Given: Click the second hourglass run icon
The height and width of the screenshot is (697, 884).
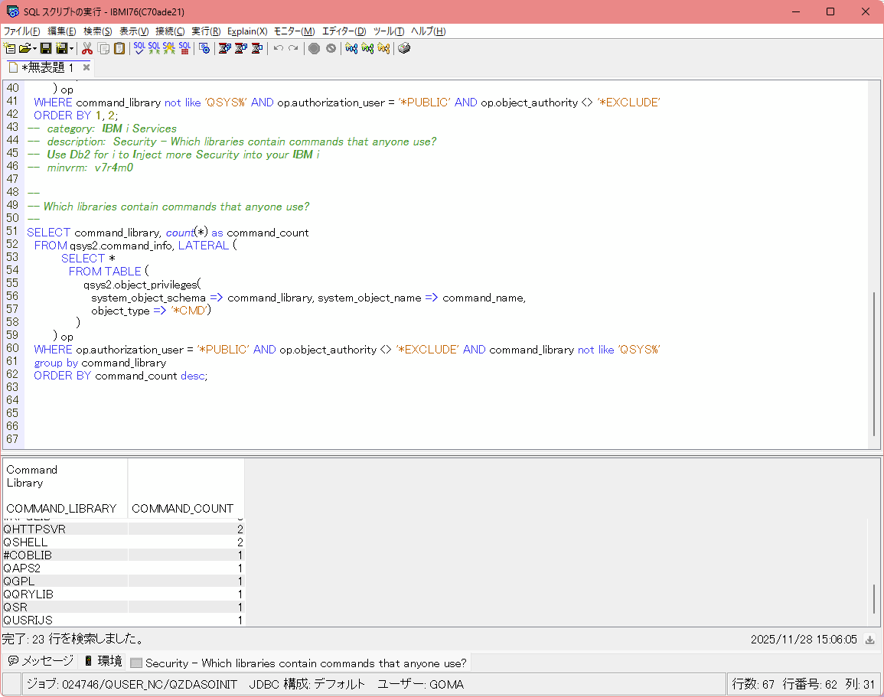Looking at the screenshot, I should click(241, 48).
